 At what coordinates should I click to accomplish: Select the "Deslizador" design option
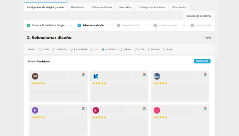(x=53, y=49)
